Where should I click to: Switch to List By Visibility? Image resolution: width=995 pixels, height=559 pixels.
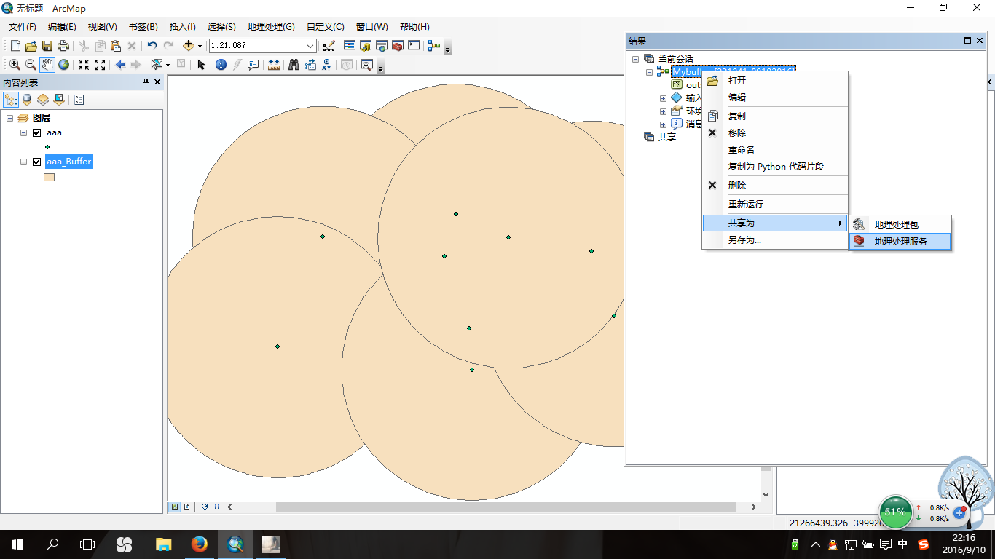pyautogui.click(x=43, y=100)
